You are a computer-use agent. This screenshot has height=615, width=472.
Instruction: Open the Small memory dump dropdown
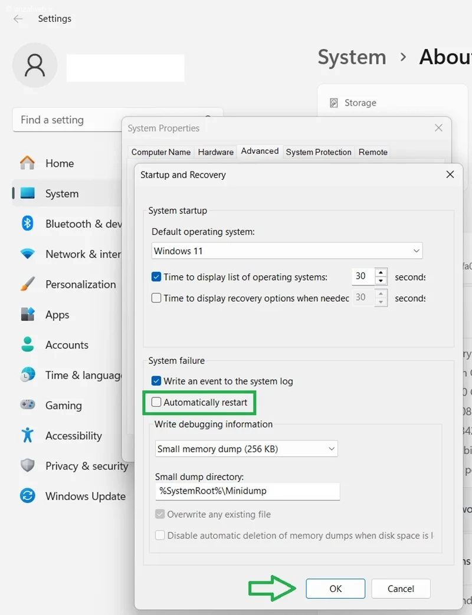click(x=246, y=449)
